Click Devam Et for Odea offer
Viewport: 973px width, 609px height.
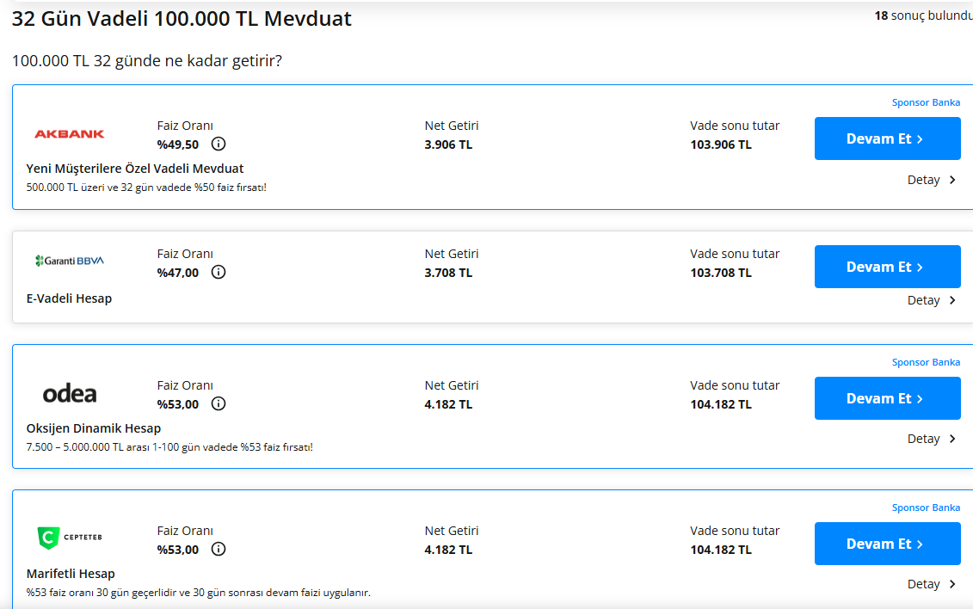click(887, 398)
